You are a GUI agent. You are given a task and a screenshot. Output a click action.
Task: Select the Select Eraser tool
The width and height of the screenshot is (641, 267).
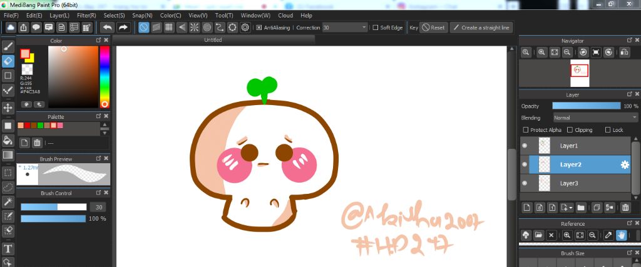8,230
